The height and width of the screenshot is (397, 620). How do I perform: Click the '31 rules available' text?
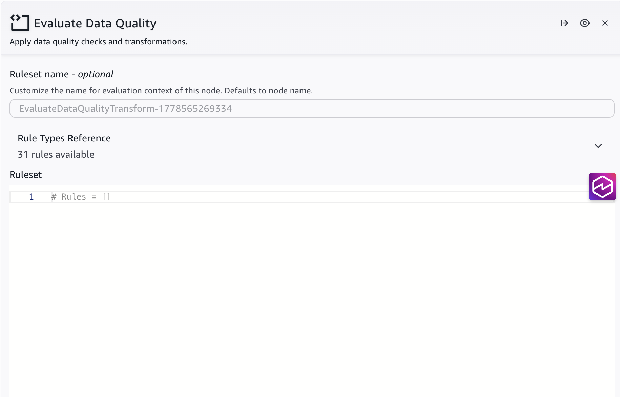click(56, 155)
